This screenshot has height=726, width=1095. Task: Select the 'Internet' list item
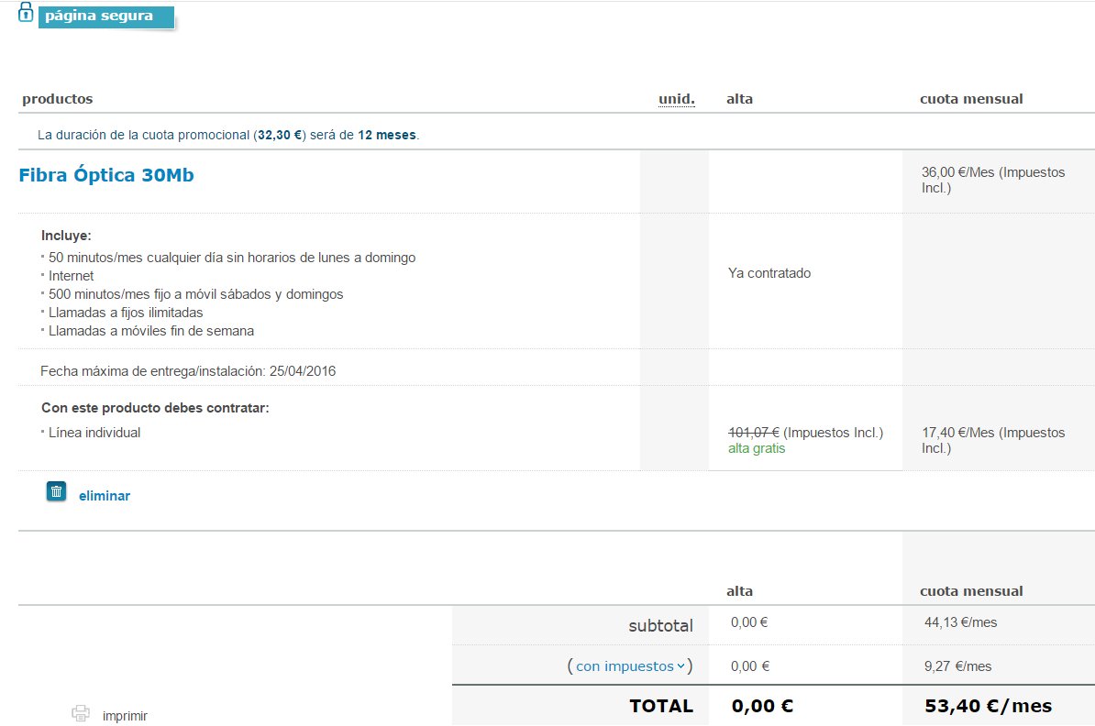point(72,276)
